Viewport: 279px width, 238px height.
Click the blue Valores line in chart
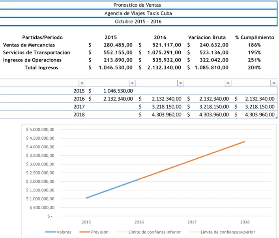click(x=112, y=189)
